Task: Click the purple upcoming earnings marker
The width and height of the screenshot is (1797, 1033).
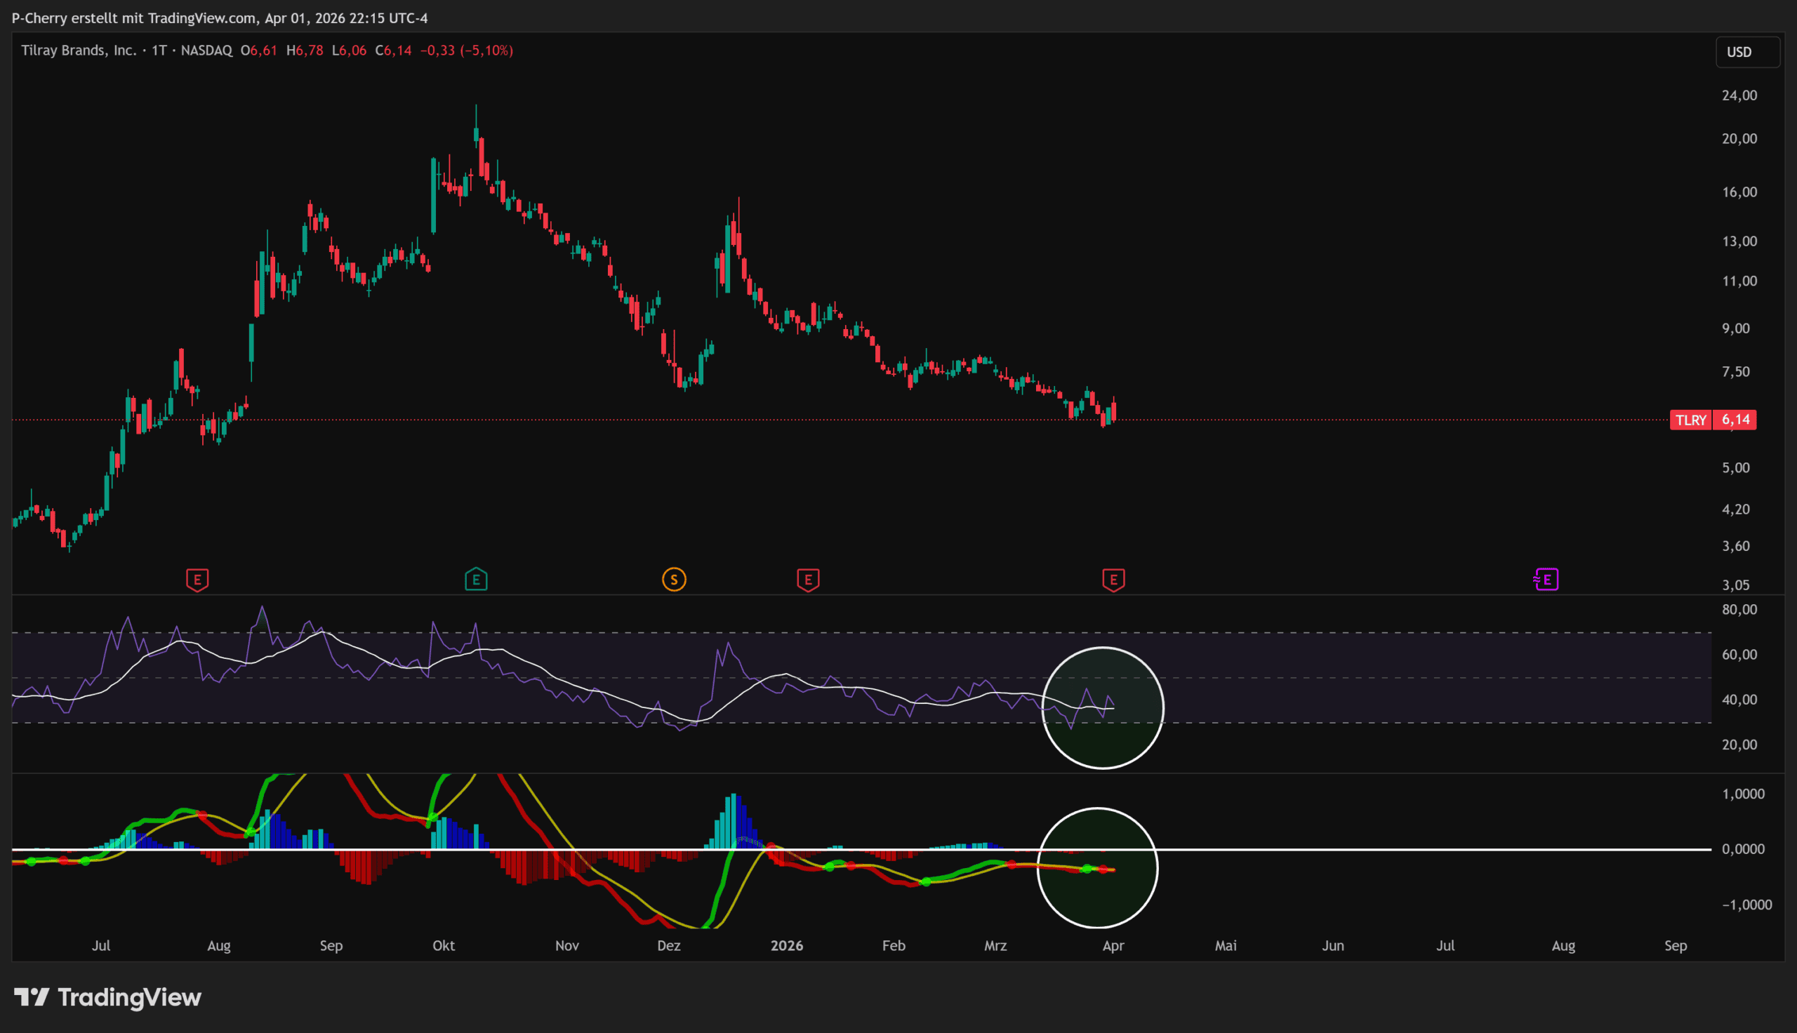Action: (x=1546, y=580)
